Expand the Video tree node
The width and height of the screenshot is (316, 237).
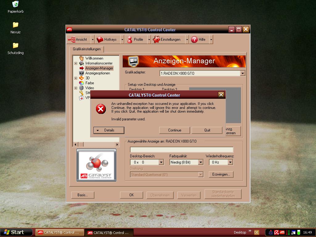[76, 88]
